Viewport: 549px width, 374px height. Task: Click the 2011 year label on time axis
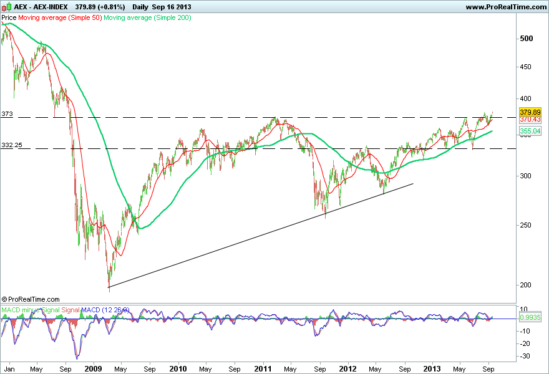pos(263,369)
